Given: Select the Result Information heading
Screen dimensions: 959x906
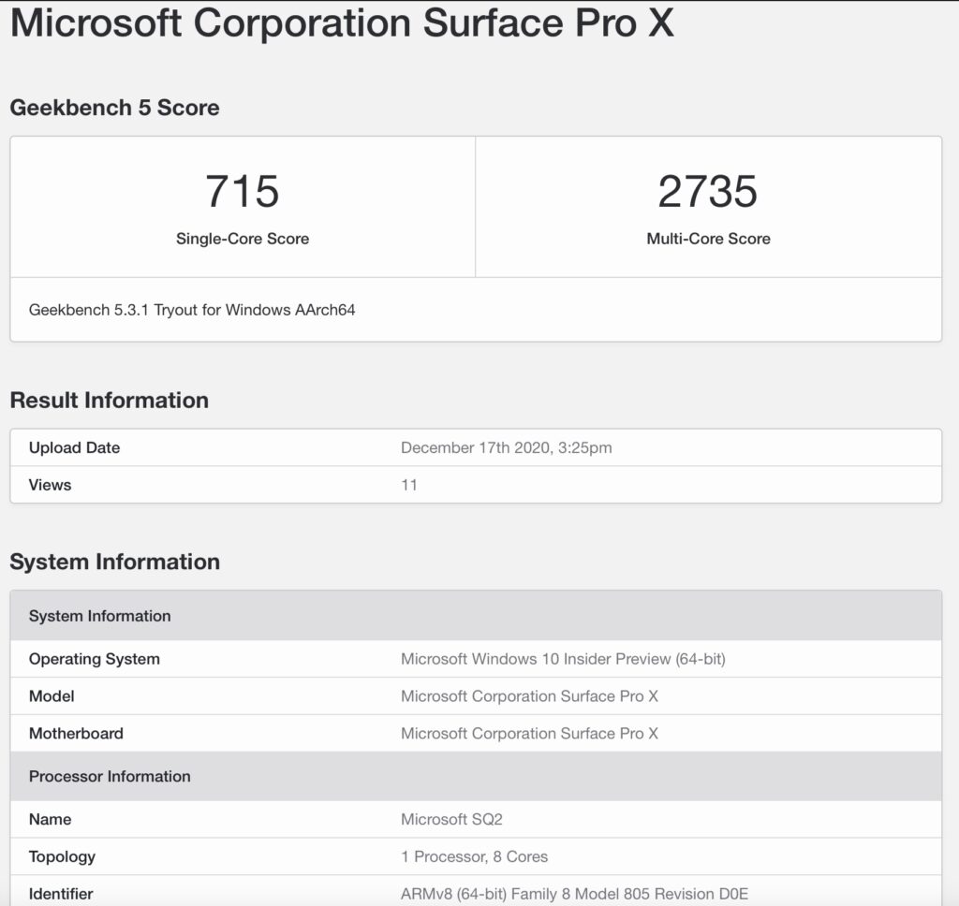Looking at the screenshot, I should (109, 400).
